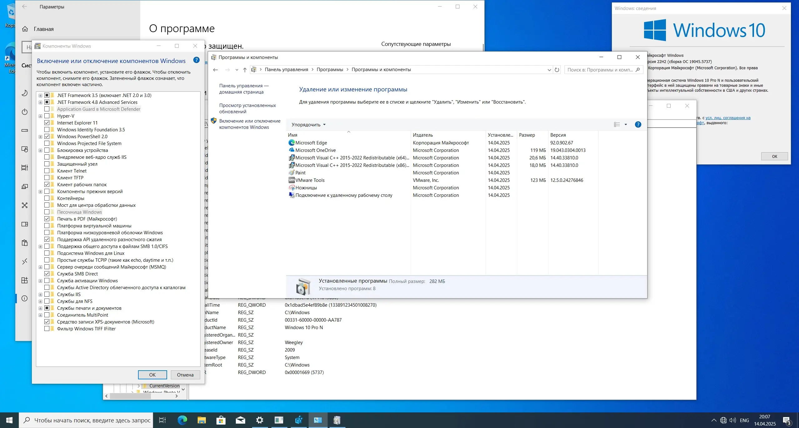Open the Упорядочить dropdown menu

[x=308, y=125]
